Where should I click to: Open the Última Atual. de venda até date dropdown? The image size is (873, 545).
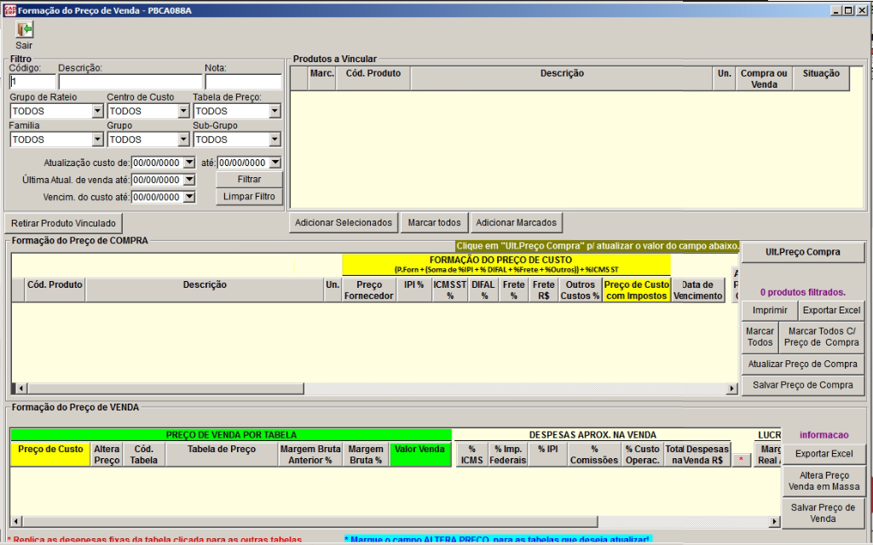(189, 181)
